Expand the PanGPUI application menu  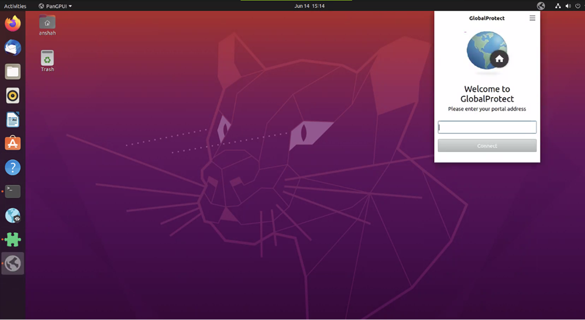click(x=55, y=6)
